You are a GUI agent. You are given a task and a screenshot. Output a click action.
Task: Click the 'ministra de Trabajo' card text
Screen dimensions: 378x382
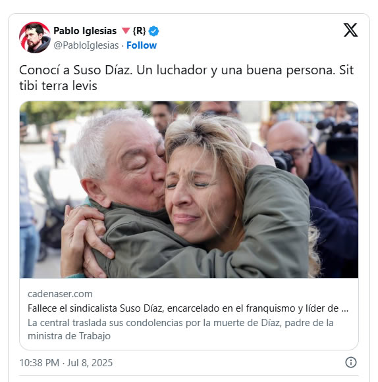tap(69, 336)
